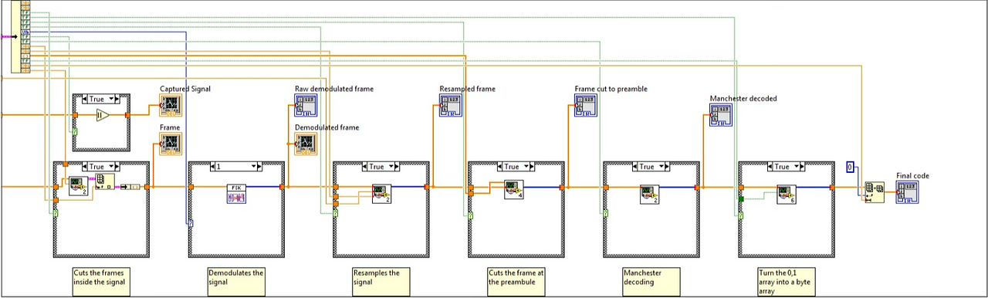Click the unbundle cluster node at top left

(21, 37)
